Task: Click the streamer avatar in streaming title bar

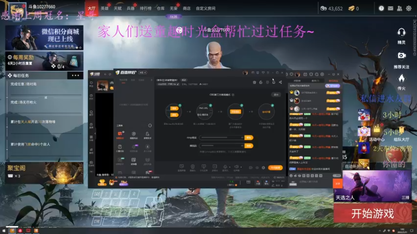Action: coord(245,73)
